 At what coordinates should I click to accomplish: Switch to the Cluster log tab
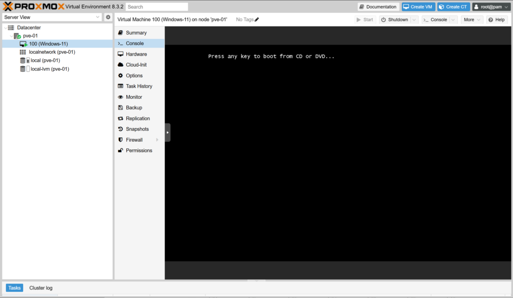[x=41, y=288]
